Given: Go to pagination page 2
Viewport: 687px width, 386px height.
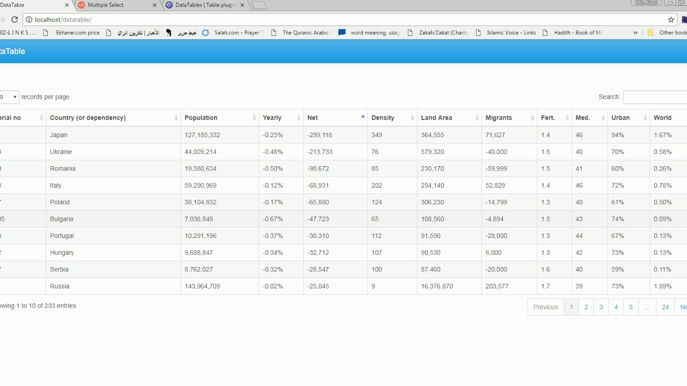Looking at the screenshot, I should point(586,307).
